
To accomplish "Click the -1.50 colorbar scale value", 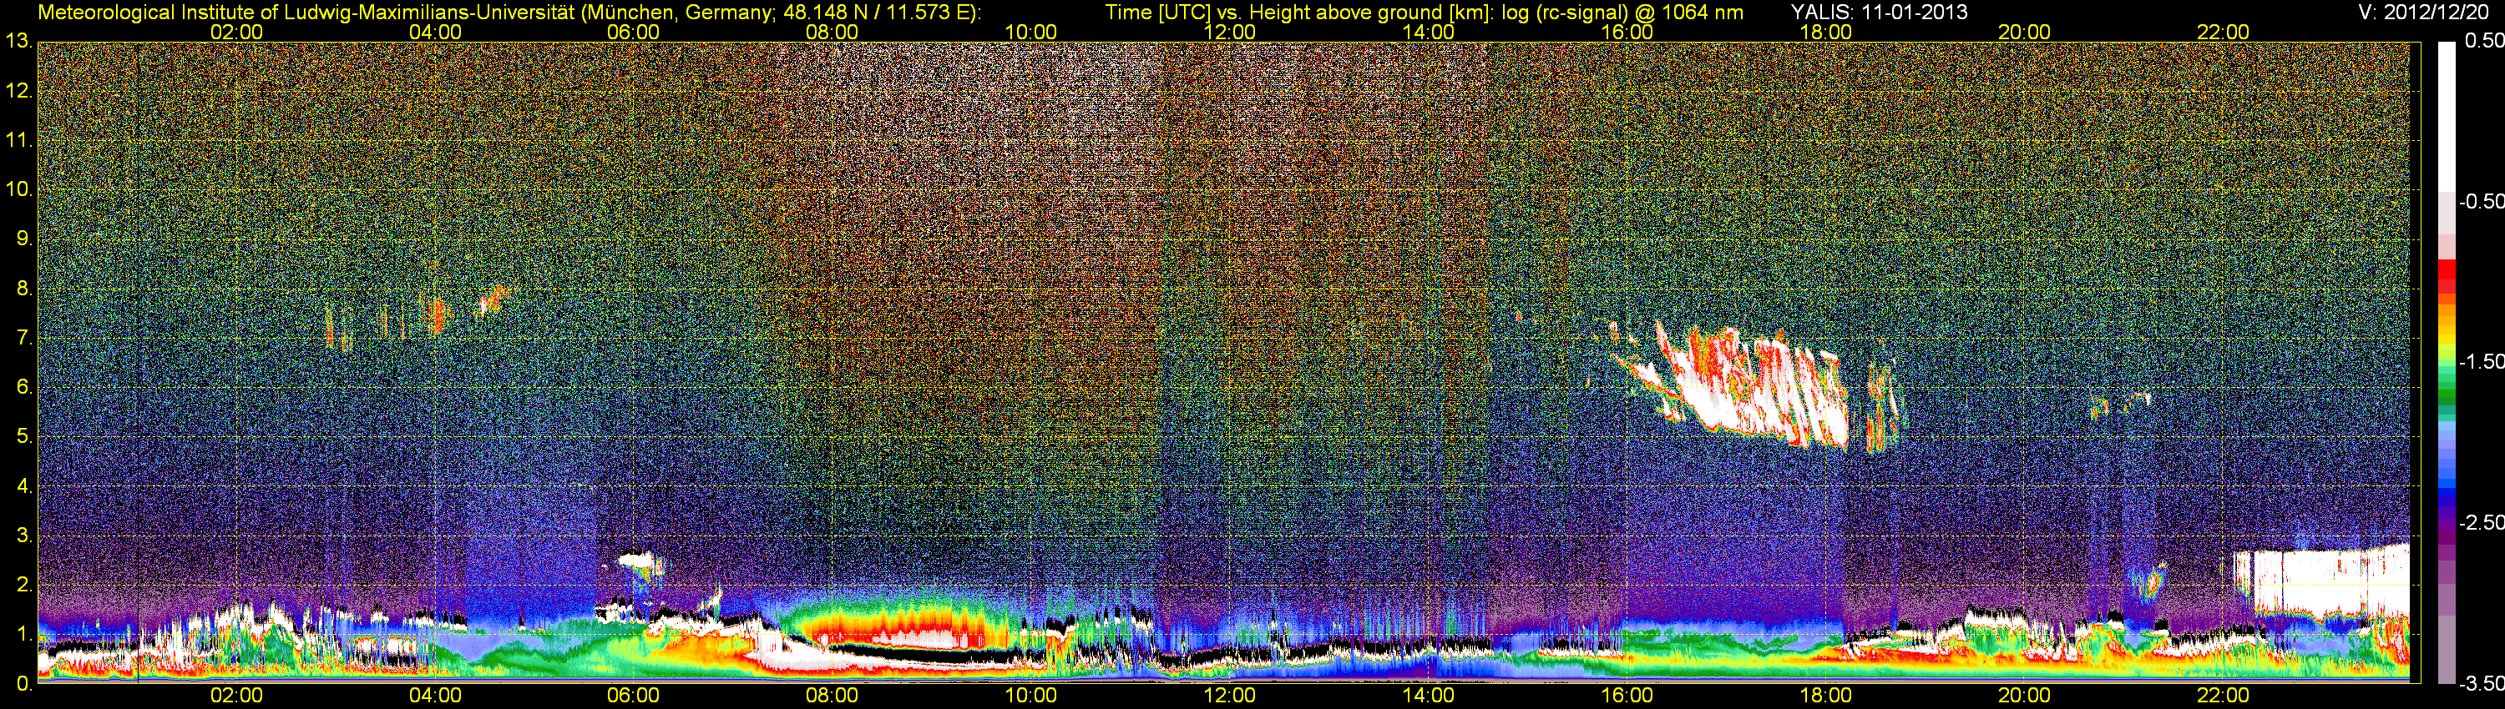I will click(2482, 361).
